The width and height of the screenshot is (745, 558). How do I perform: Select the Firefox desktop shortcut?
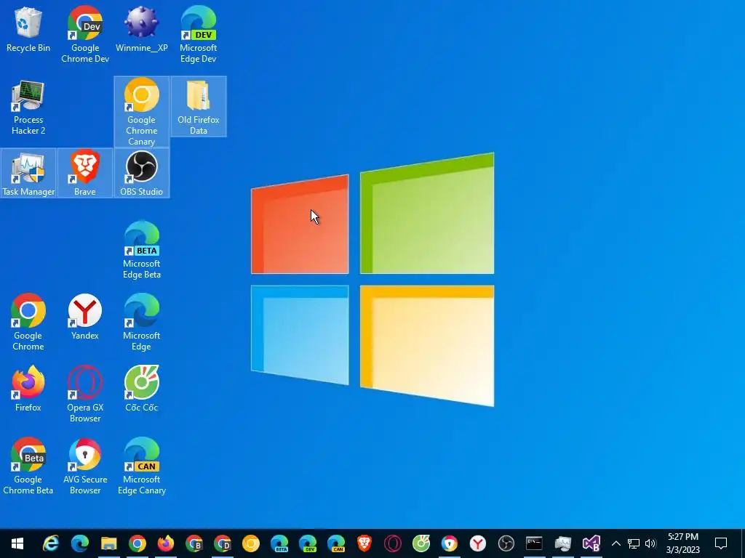28,389
